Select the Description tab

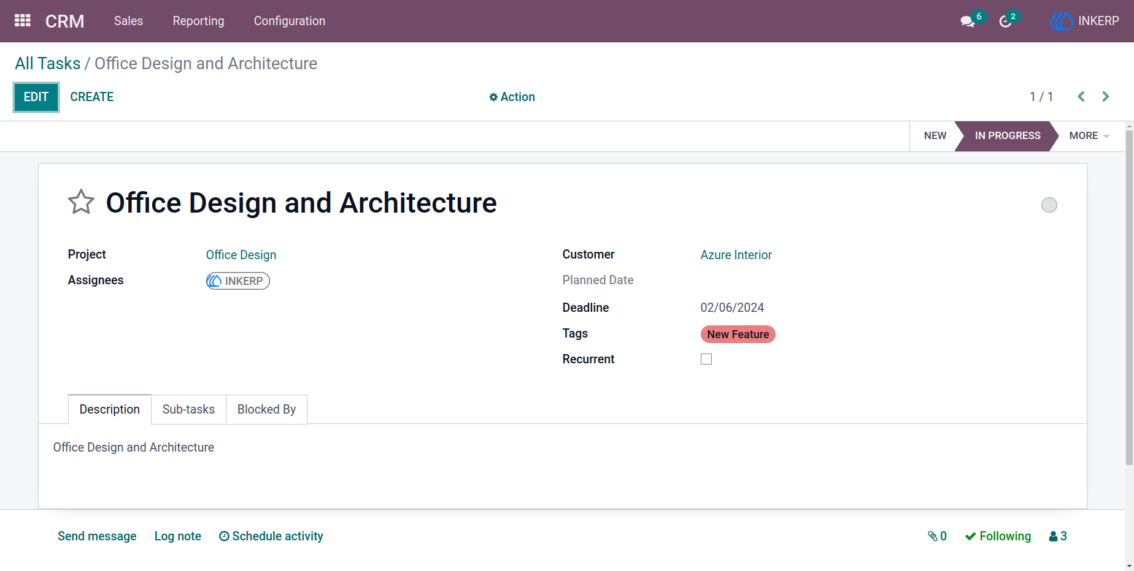coord(110,409)
